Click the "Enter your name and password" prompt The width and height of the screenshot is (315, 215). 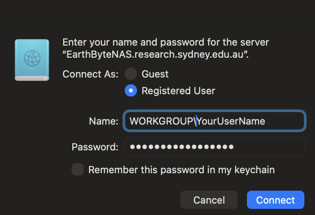point(165,42)
